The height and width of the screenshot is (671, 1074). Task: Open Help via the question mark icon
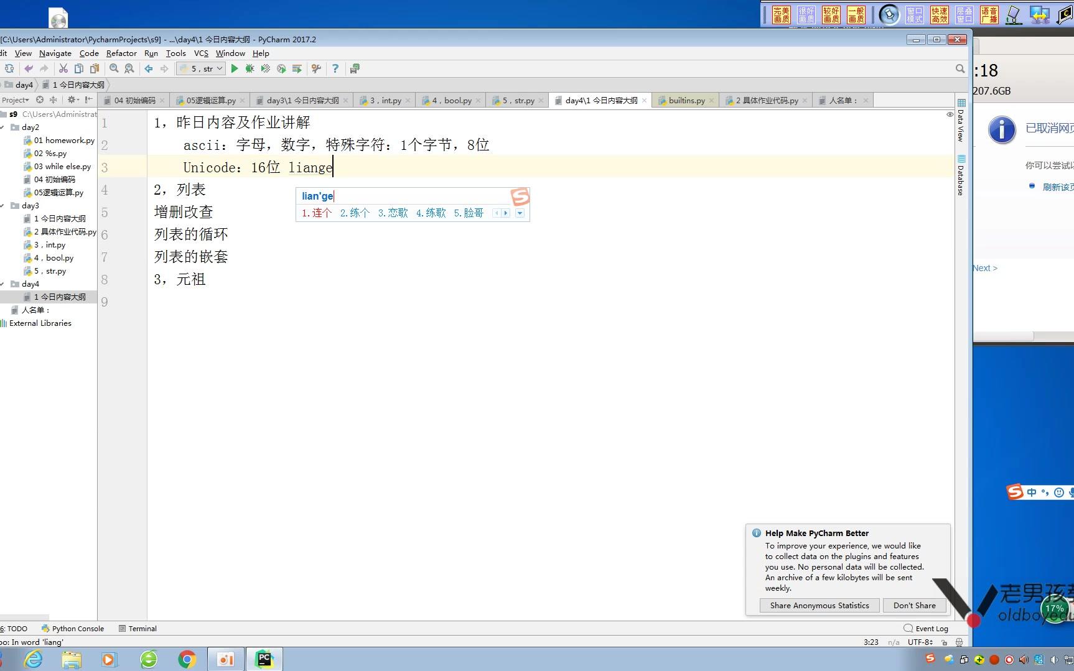click(335, 68)
